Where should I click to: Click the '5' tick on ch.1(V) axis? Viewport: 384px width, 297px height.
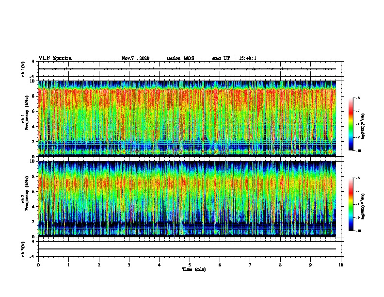[x=33, y=62]
